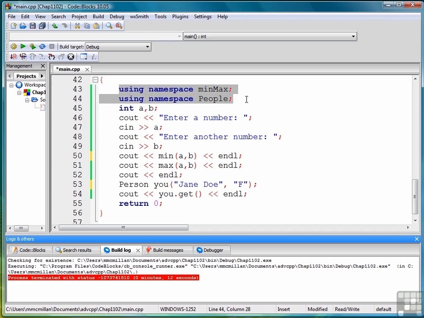Close the Management panel
The image size is (424, 318).
pyautogui.click(x=43, y=66)
